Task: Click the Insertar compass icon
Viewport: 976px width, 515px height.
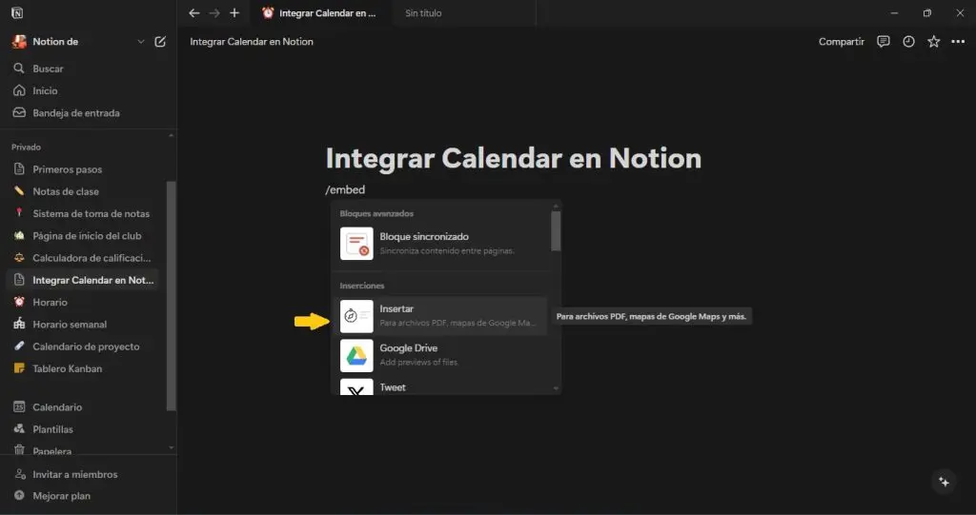Action: (x=356, y=316)
